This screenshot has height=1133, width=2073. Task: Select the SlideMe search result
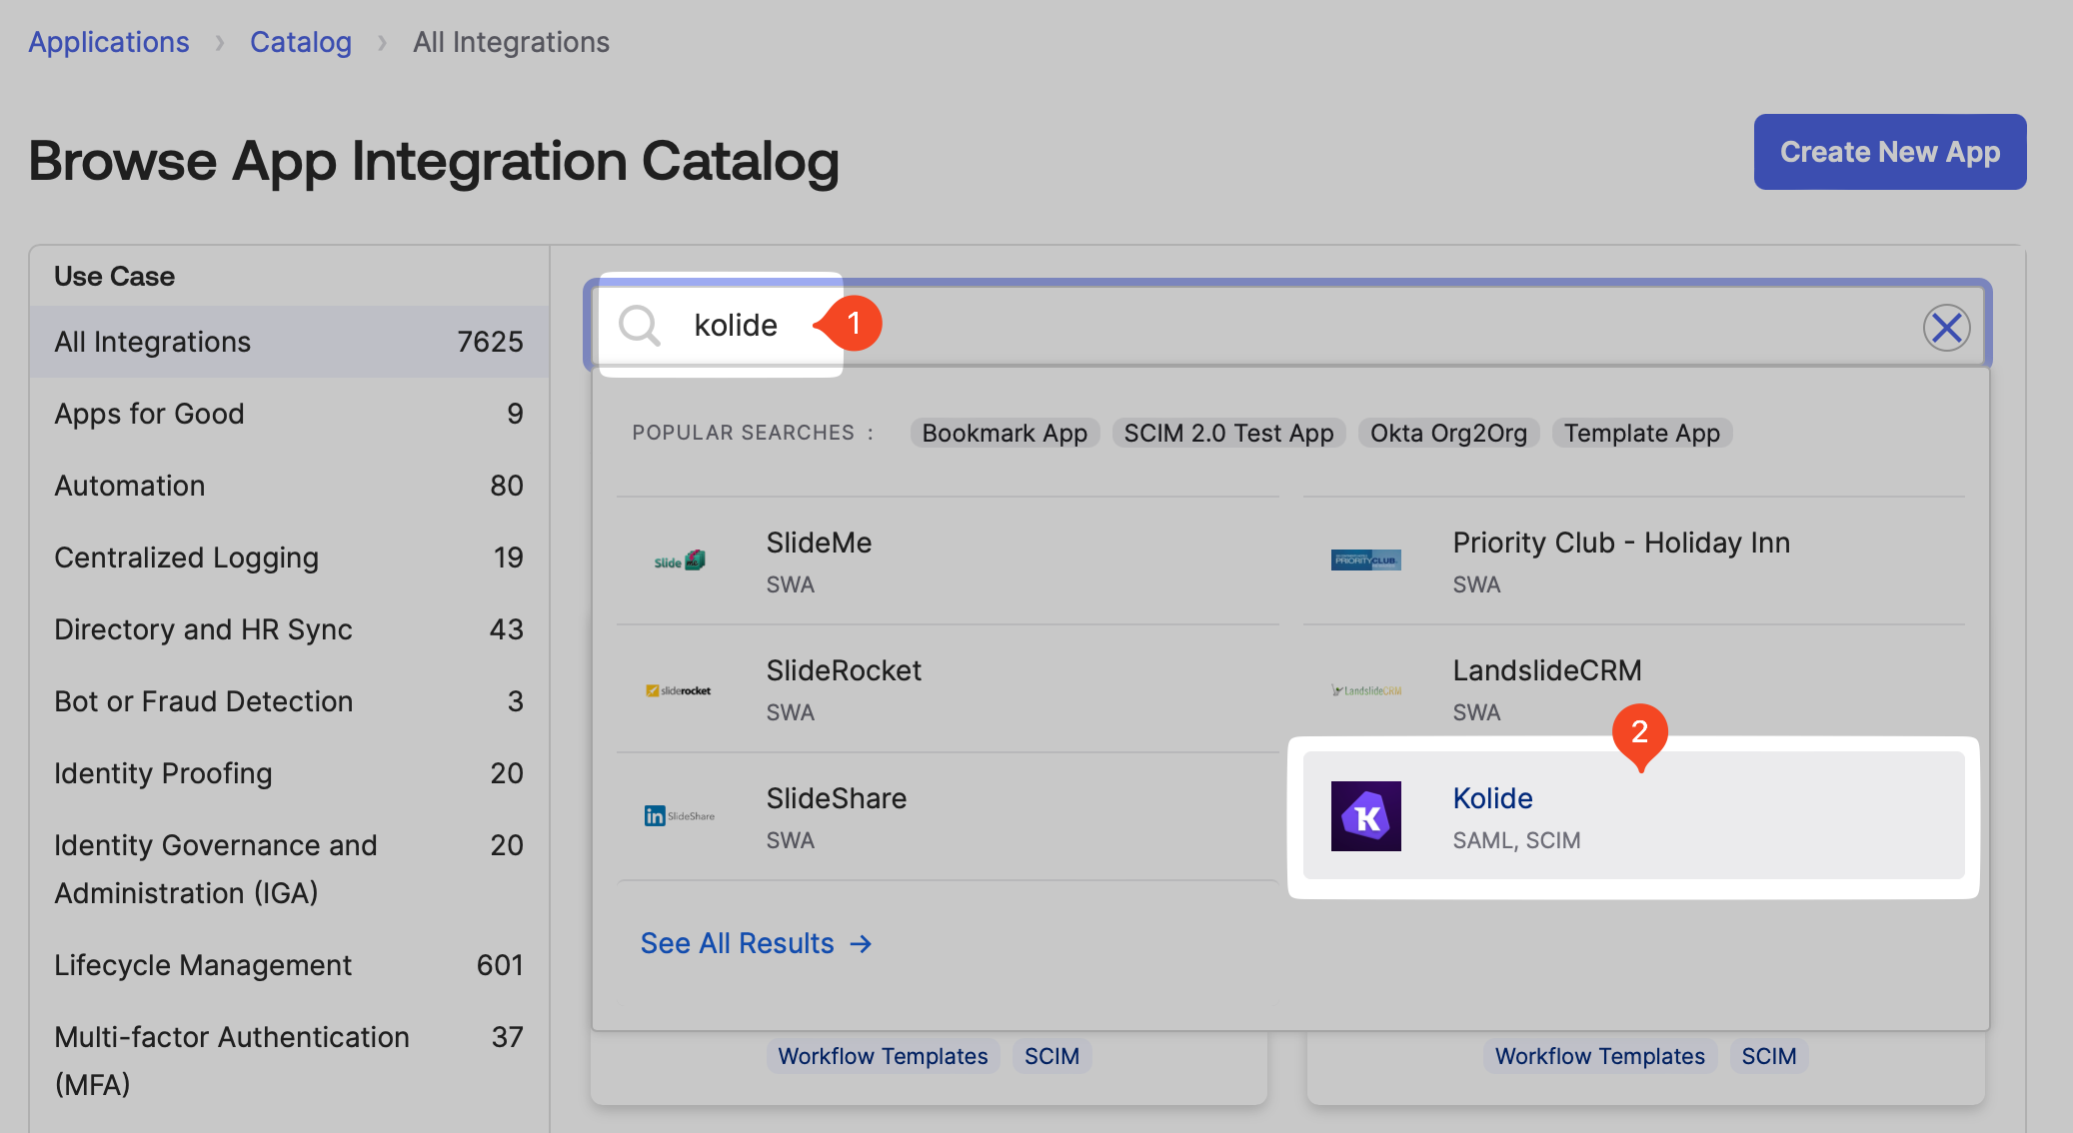(948, 562)
